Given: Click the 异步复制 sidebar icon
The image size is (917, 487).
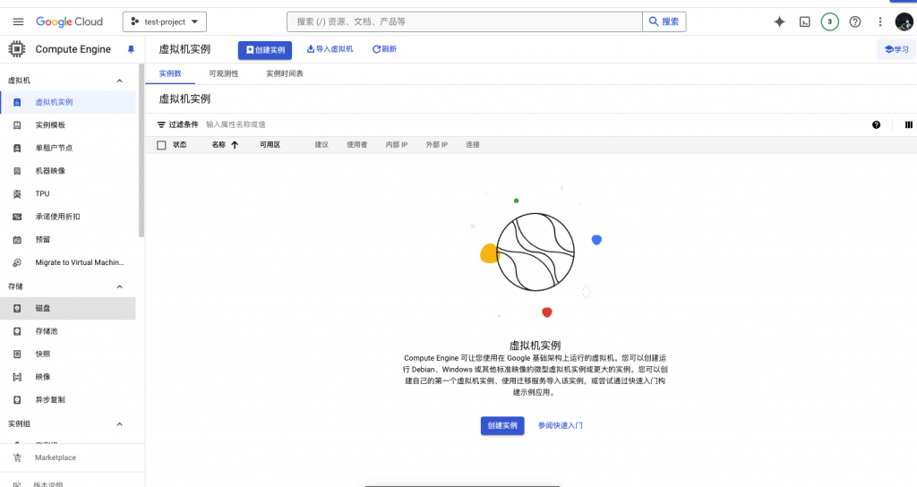Looking at the screenshot, I should pos(17,400).
